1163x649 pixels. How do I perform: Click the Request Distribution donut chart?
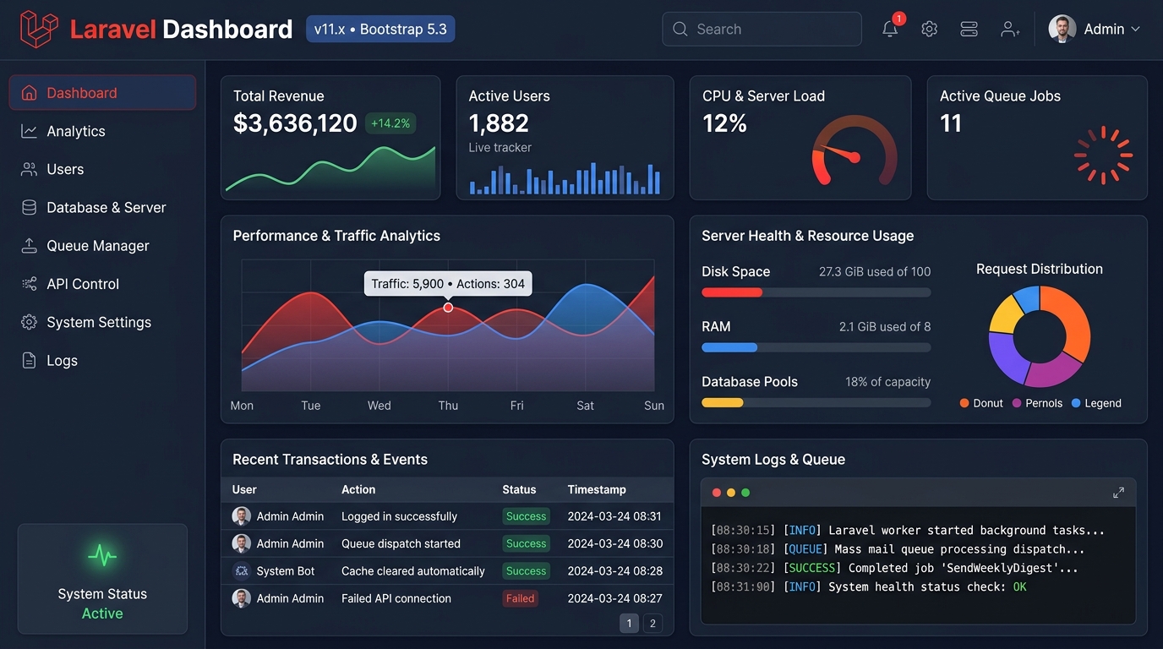(1040, 335)
